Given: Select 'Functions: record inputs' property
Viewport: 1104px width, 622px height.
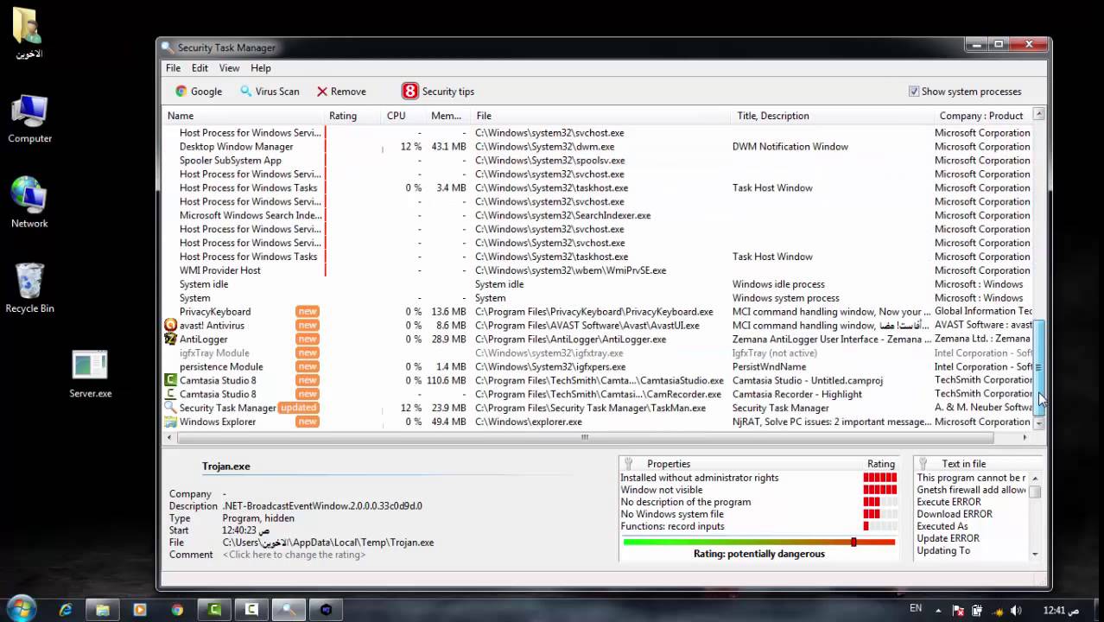Looking at the screenshot, I should coord(672,526).
